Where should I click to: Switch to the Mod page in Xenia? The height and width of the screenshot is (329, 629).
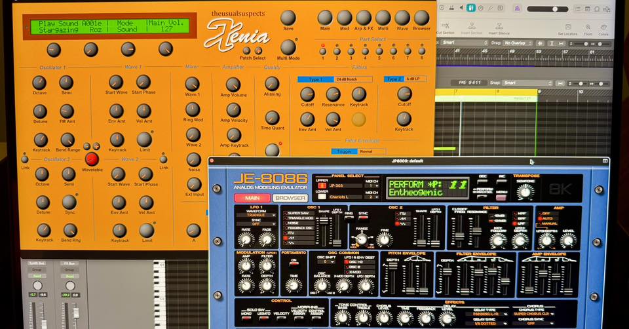344,18
